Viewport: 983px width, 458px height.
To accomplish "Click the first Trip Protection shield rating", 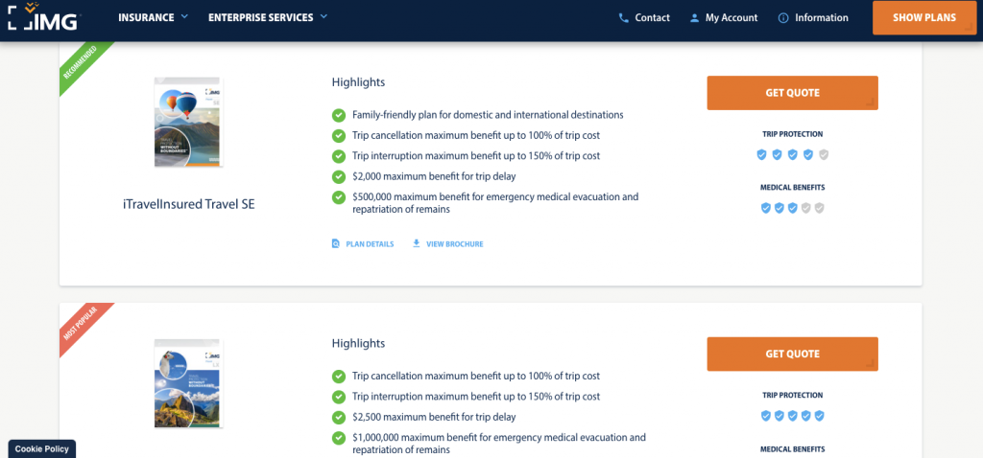I will [762, 154].
